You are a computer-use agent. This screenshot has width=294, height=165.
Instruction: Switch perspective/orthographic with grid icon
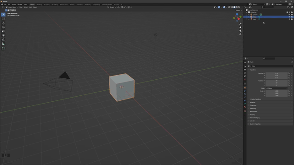(240, 34)
